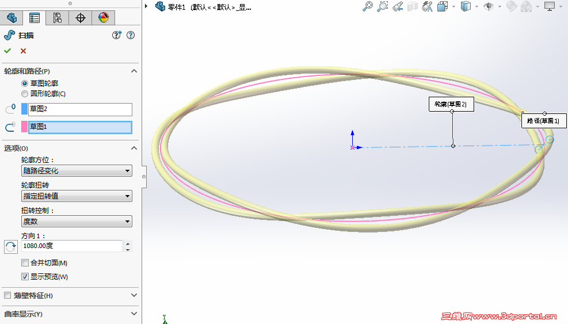Click the 路径(草图1) callout label
The image size is (568, 324).
[x=544, y=121]
